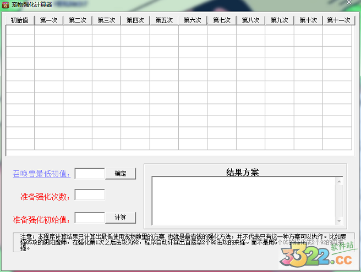Click the 准备强化初始值 label
361x272 pixels.
point(41,220)
